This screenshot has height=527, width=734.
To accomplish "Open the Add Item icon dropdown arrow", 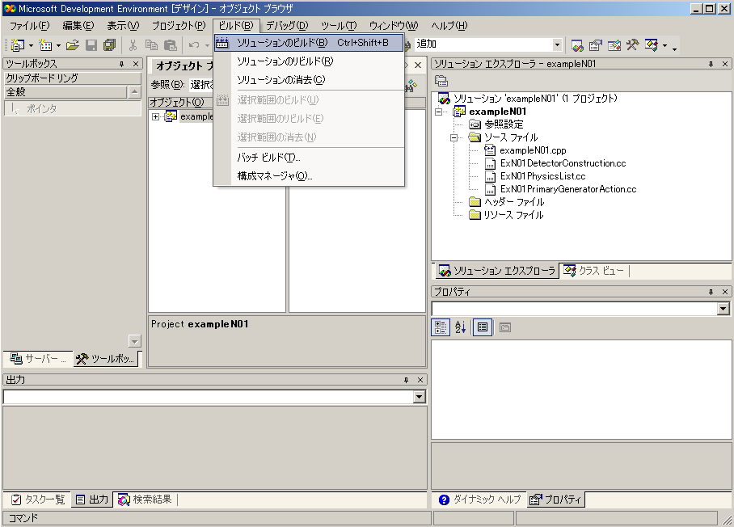I will pos(58,45).
